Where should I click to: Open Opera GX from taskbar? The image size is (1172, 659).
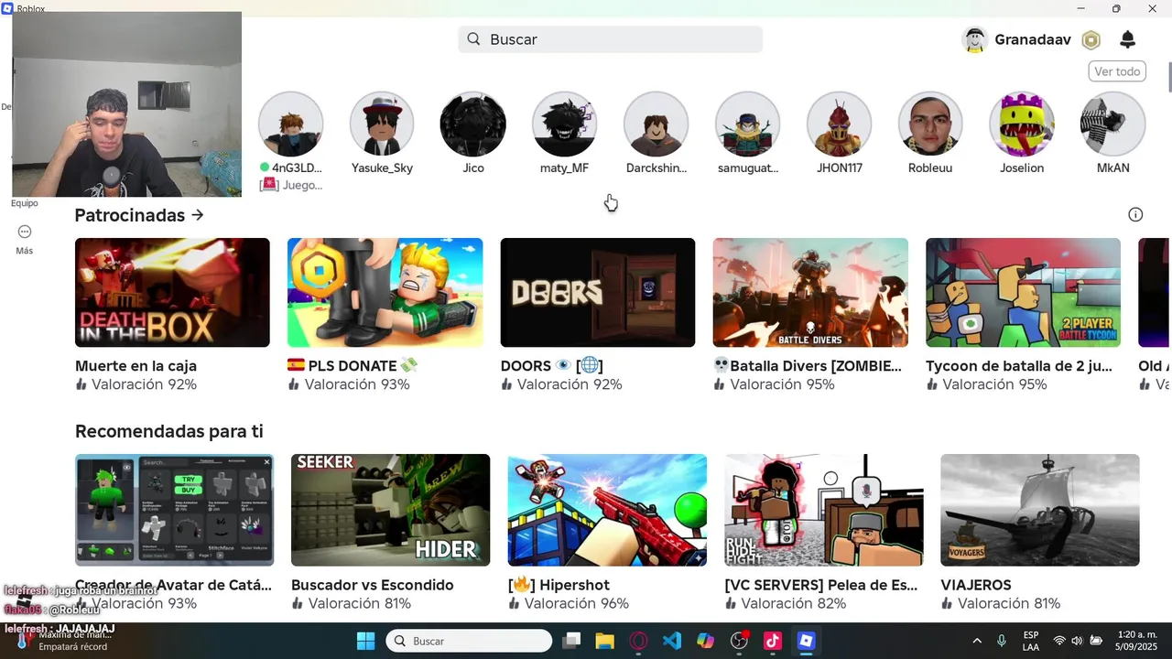tap(639, 641)
